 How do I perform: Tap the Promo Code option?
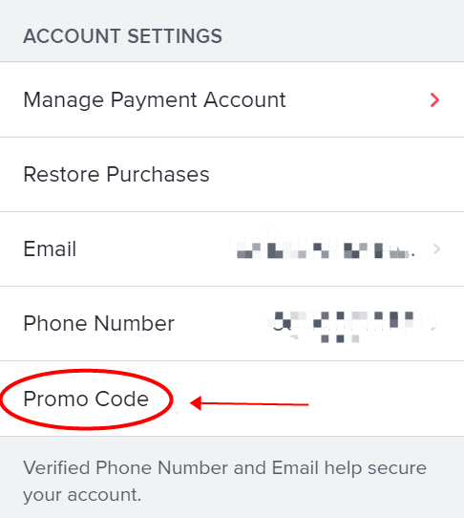(x=232, y=399)
